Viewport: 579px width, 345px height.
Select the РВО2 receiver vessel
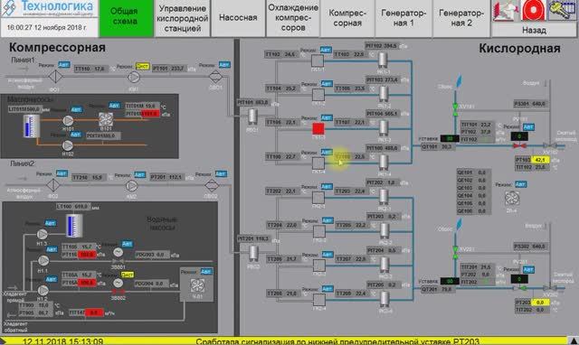point(253,254)
